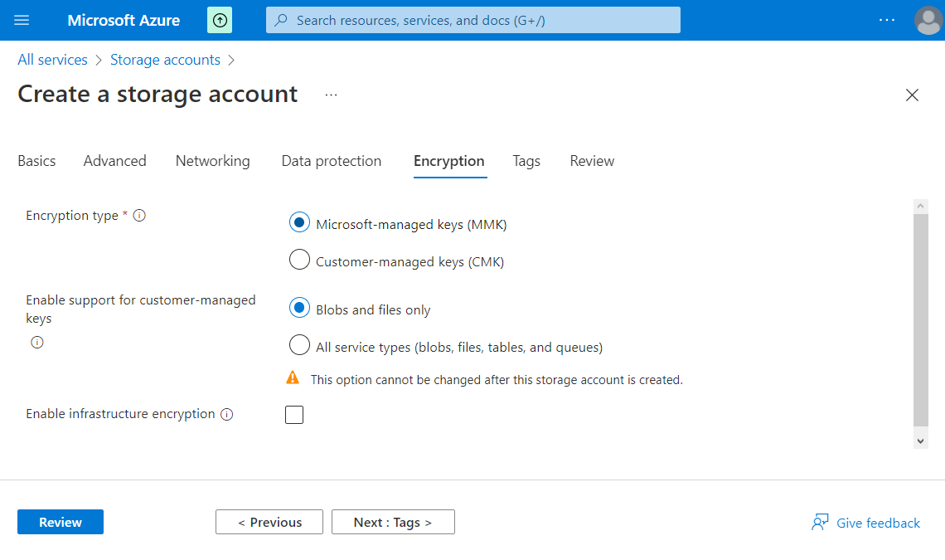
Task: Close the Create a storage account blade
Action: point(912,95)
